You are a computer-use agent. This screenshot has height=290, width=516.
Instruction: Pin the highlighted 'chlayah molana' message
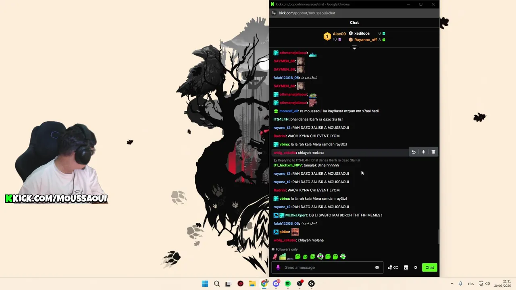coord(423,152)
